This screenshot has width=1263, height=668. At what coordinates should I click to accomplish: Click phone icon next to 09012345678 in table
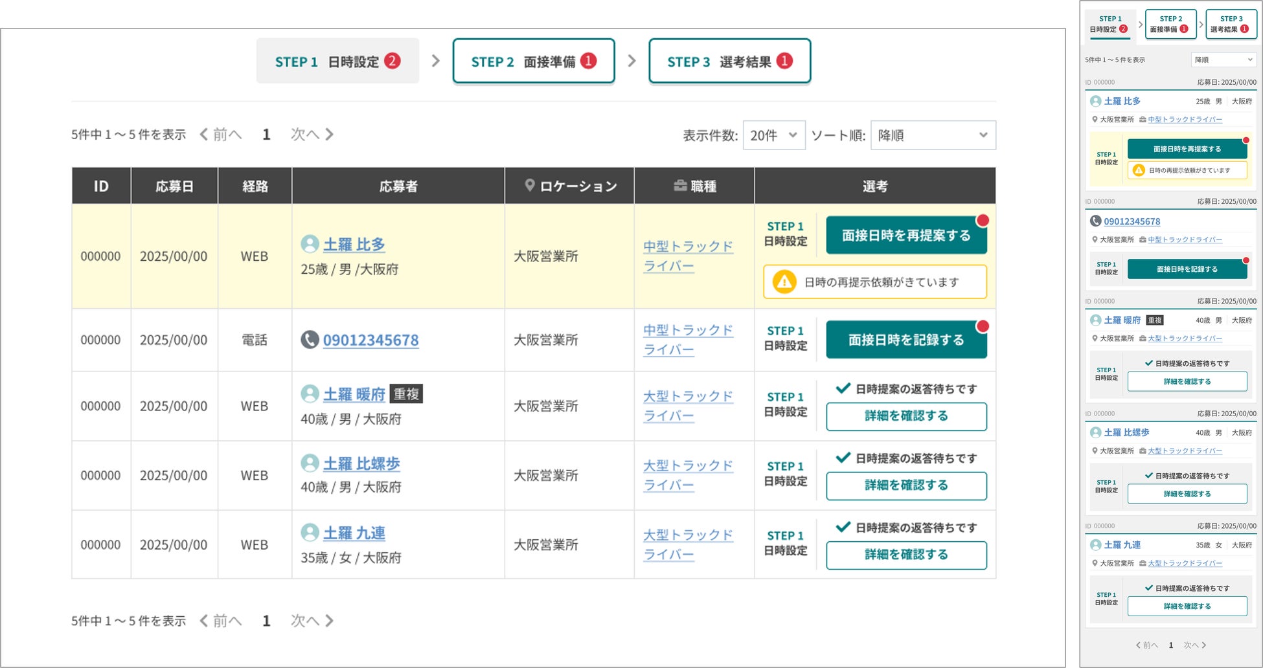pyautogui.click(x=310, y=339)
